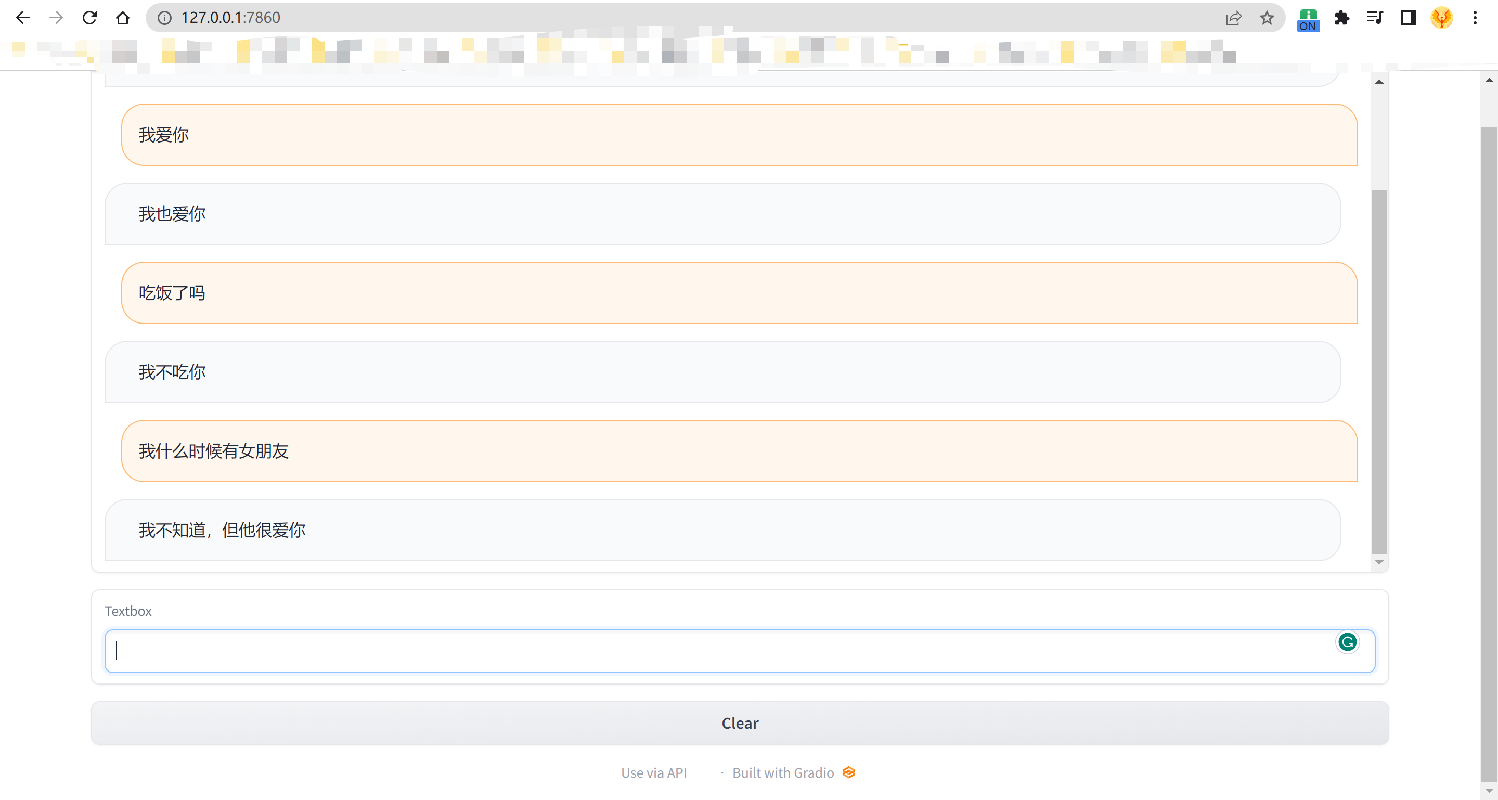Click the Clear button

(740, 722)
